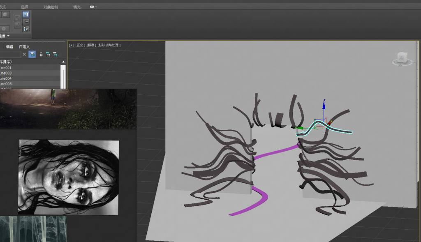
Task: Click the highlighted ribbon icon above the pin
Action: pos(25,14)
